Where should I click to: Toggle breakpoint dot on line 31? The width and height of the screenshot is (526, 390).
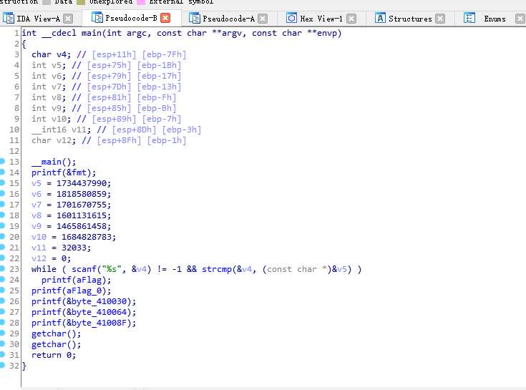click(x=2, y=354)
